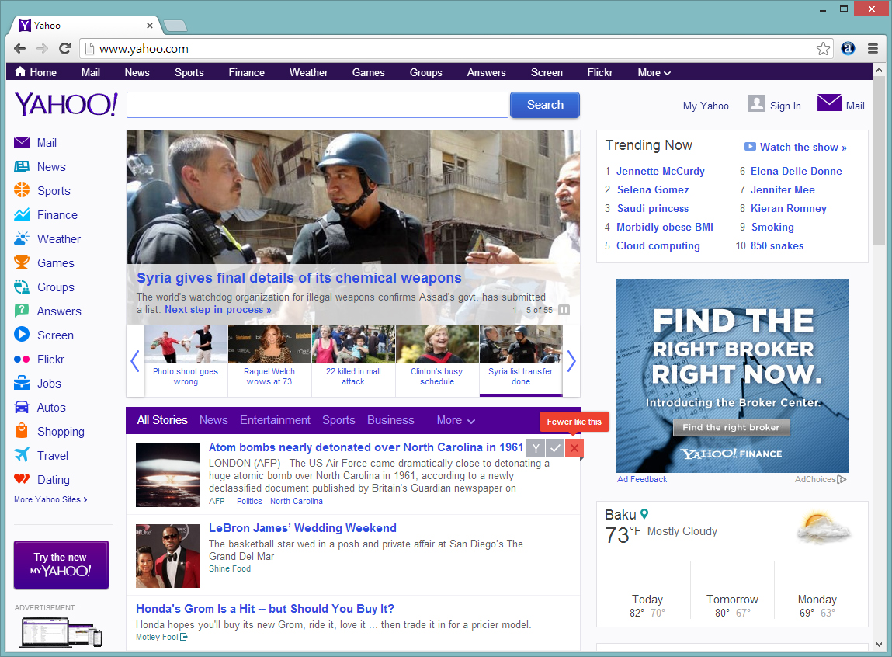This screenshot has width=892, height=657.
Task: Show next story thumbnails with right arrow
Action: point(571,360)
